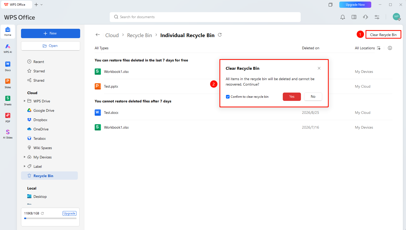Click the headset support icon
Viewport: 406px width, 230px height.
(366, 17)
